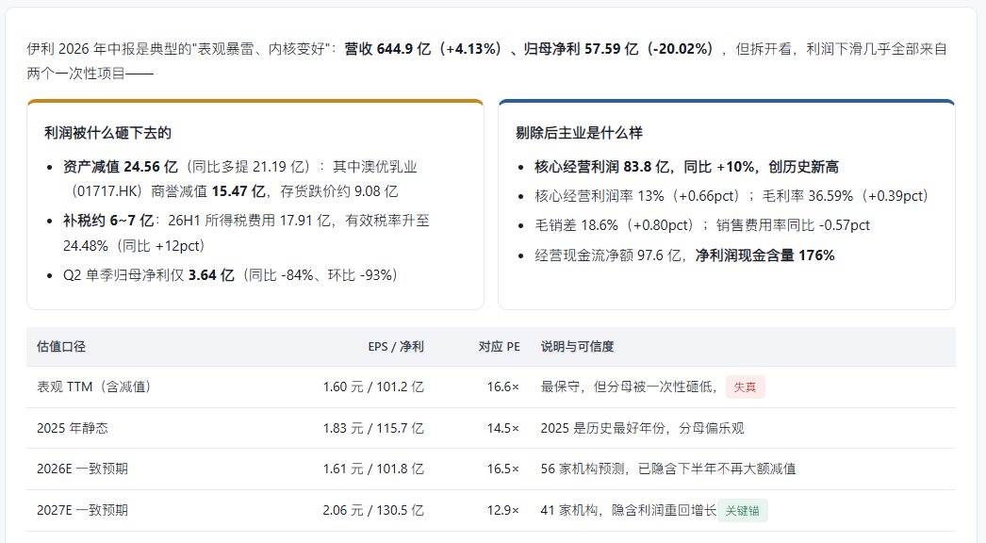
Task: Click the 剔除后主业是什么样 card heading
Action: [x=579, y=133]
